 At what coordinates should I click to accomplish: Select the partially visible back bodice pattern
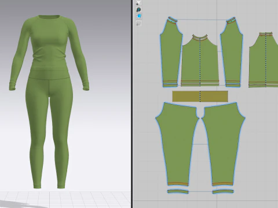[x=264, y=60]
